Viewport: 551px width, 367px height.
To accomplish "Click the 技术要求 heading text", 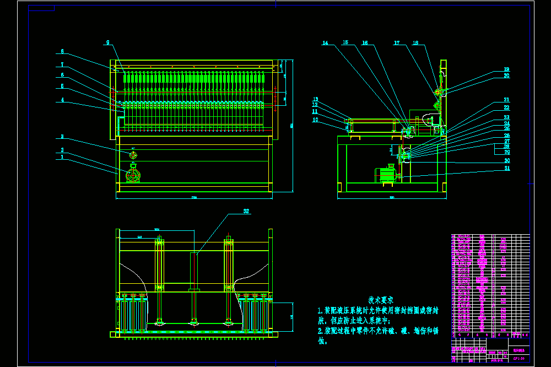I will coord(381,300).
